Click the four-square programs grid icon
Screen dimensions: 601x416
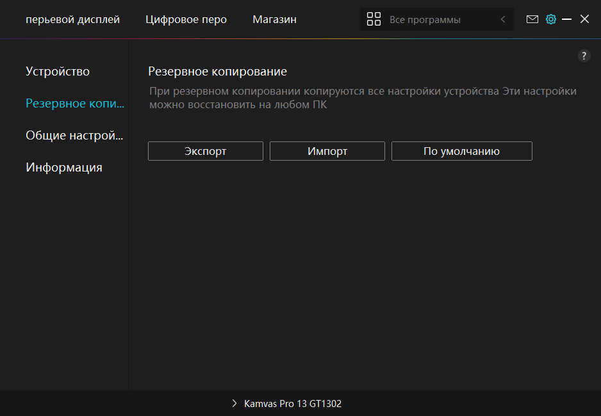pos(374,20)
